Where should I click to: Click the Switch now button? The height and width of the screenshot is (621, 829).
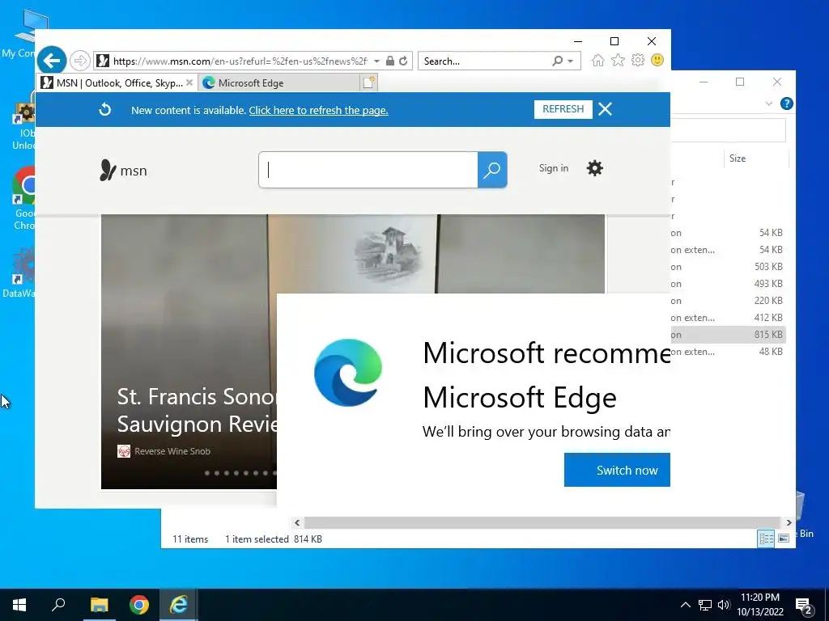[617, 470]
